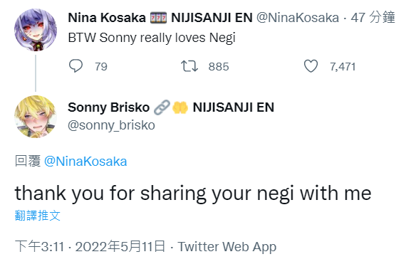The height and width of the screenshot is (269, 416).
Task: Open Sonny Brisko's profile avatar
Action: (36, 117)
